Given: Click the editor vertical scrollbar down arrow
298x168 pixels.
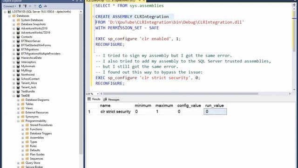Looking at the screenshot, I should tap(294, 90).
